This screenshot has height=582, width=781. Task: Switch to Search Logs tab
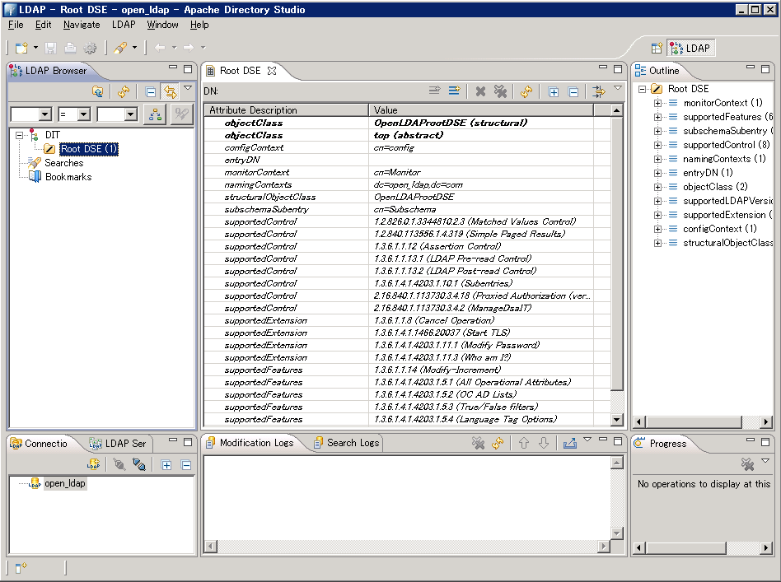(x=347, y=443)
